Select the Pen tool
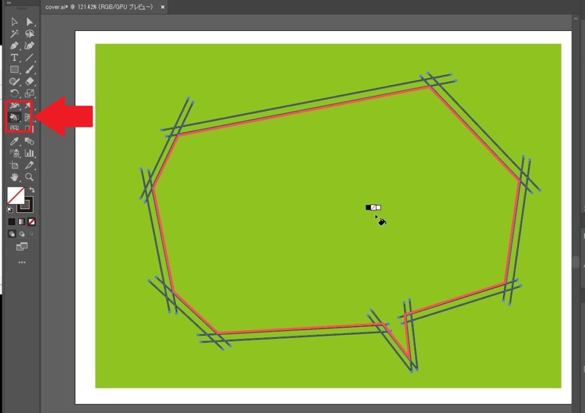 (x=15, y=46)
